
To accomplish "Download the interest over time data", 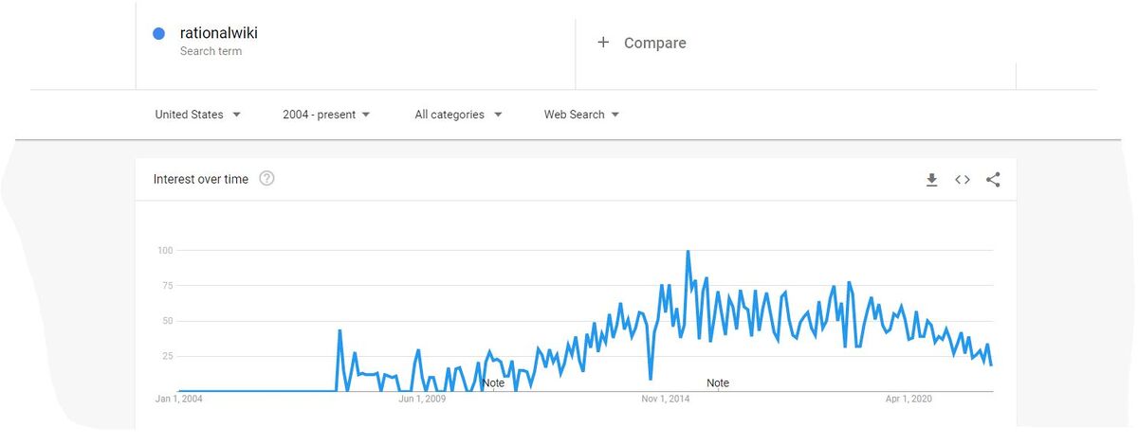I will click(931, 180).
